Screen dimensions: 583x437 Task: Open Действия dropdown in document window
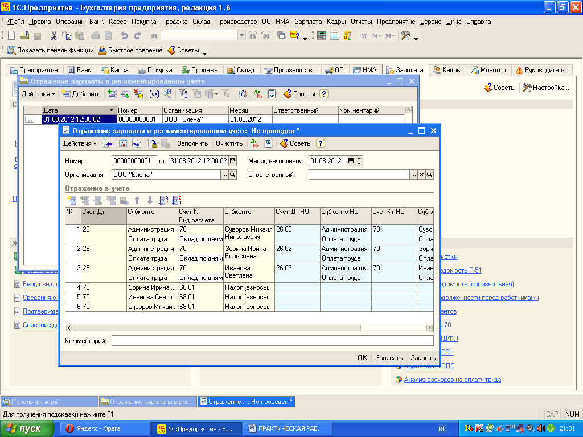tap(80, 143)
